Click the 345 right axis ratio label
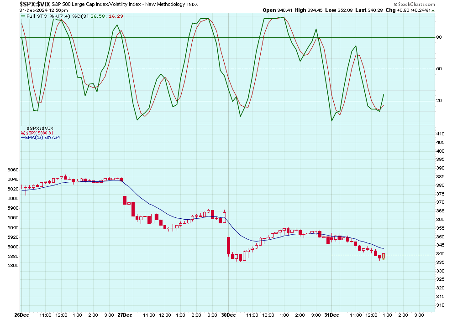This screenshot has width=452, height=319. [440, 245]
